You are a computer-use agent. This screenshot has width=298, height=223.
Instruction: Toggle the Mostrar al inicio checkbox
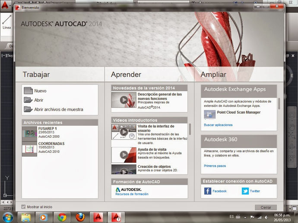(x=23, y=207)
